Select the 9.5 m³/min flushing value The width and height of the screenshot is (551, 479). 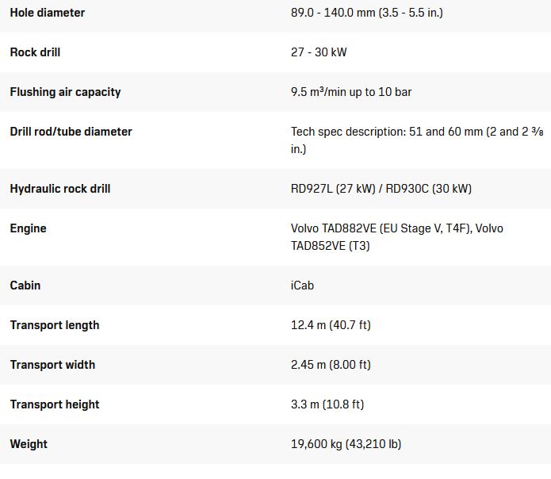[x=351, y=92]
